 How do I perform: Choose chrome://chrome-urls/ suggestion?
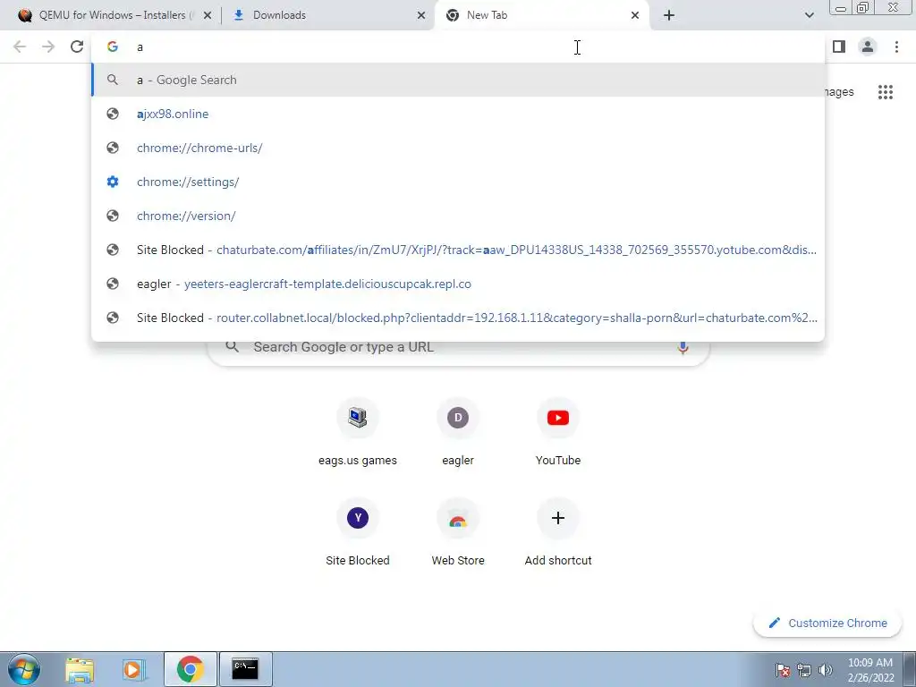pos(458,148)
